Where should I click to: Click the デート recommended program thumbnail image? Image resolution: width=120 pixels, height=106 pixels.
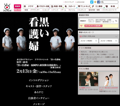109,79
